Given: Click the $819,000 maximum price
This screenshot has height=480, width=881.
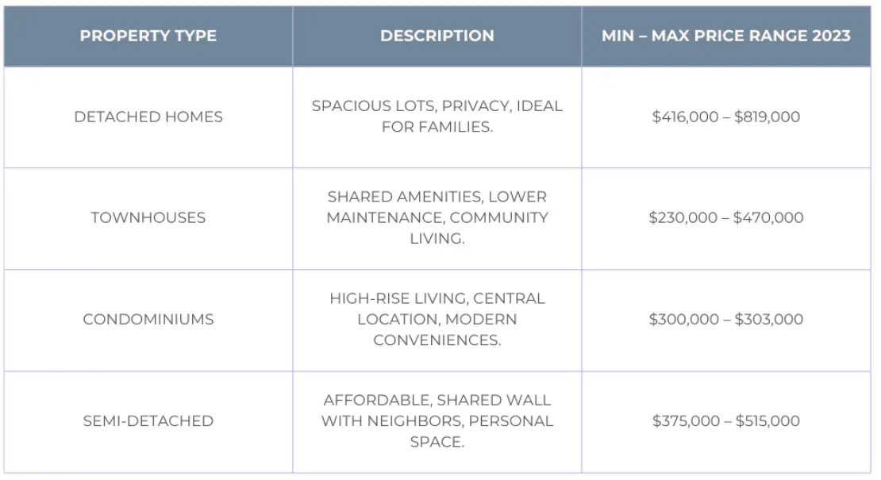Looking at the screenshot, I should pos(767,117).
